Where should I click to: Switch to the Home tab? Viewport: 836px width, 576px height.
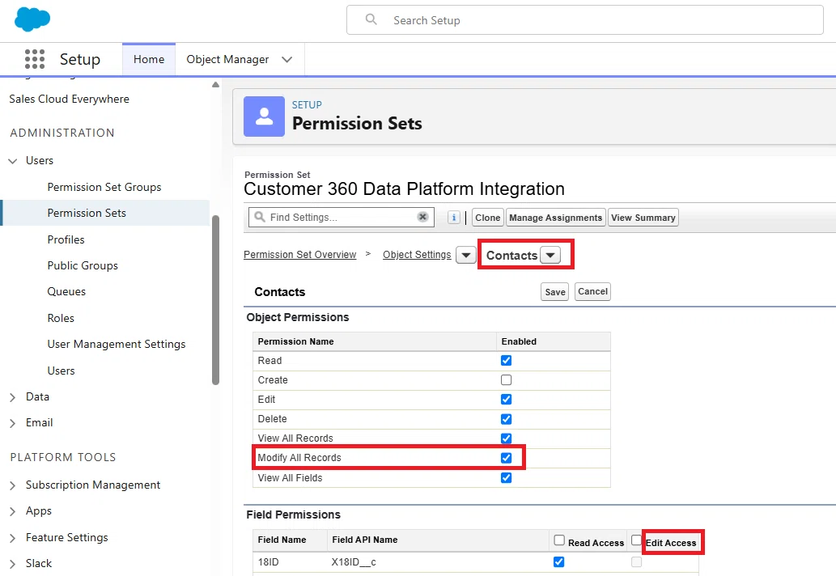pyautogui.click(x=149, y=59)
